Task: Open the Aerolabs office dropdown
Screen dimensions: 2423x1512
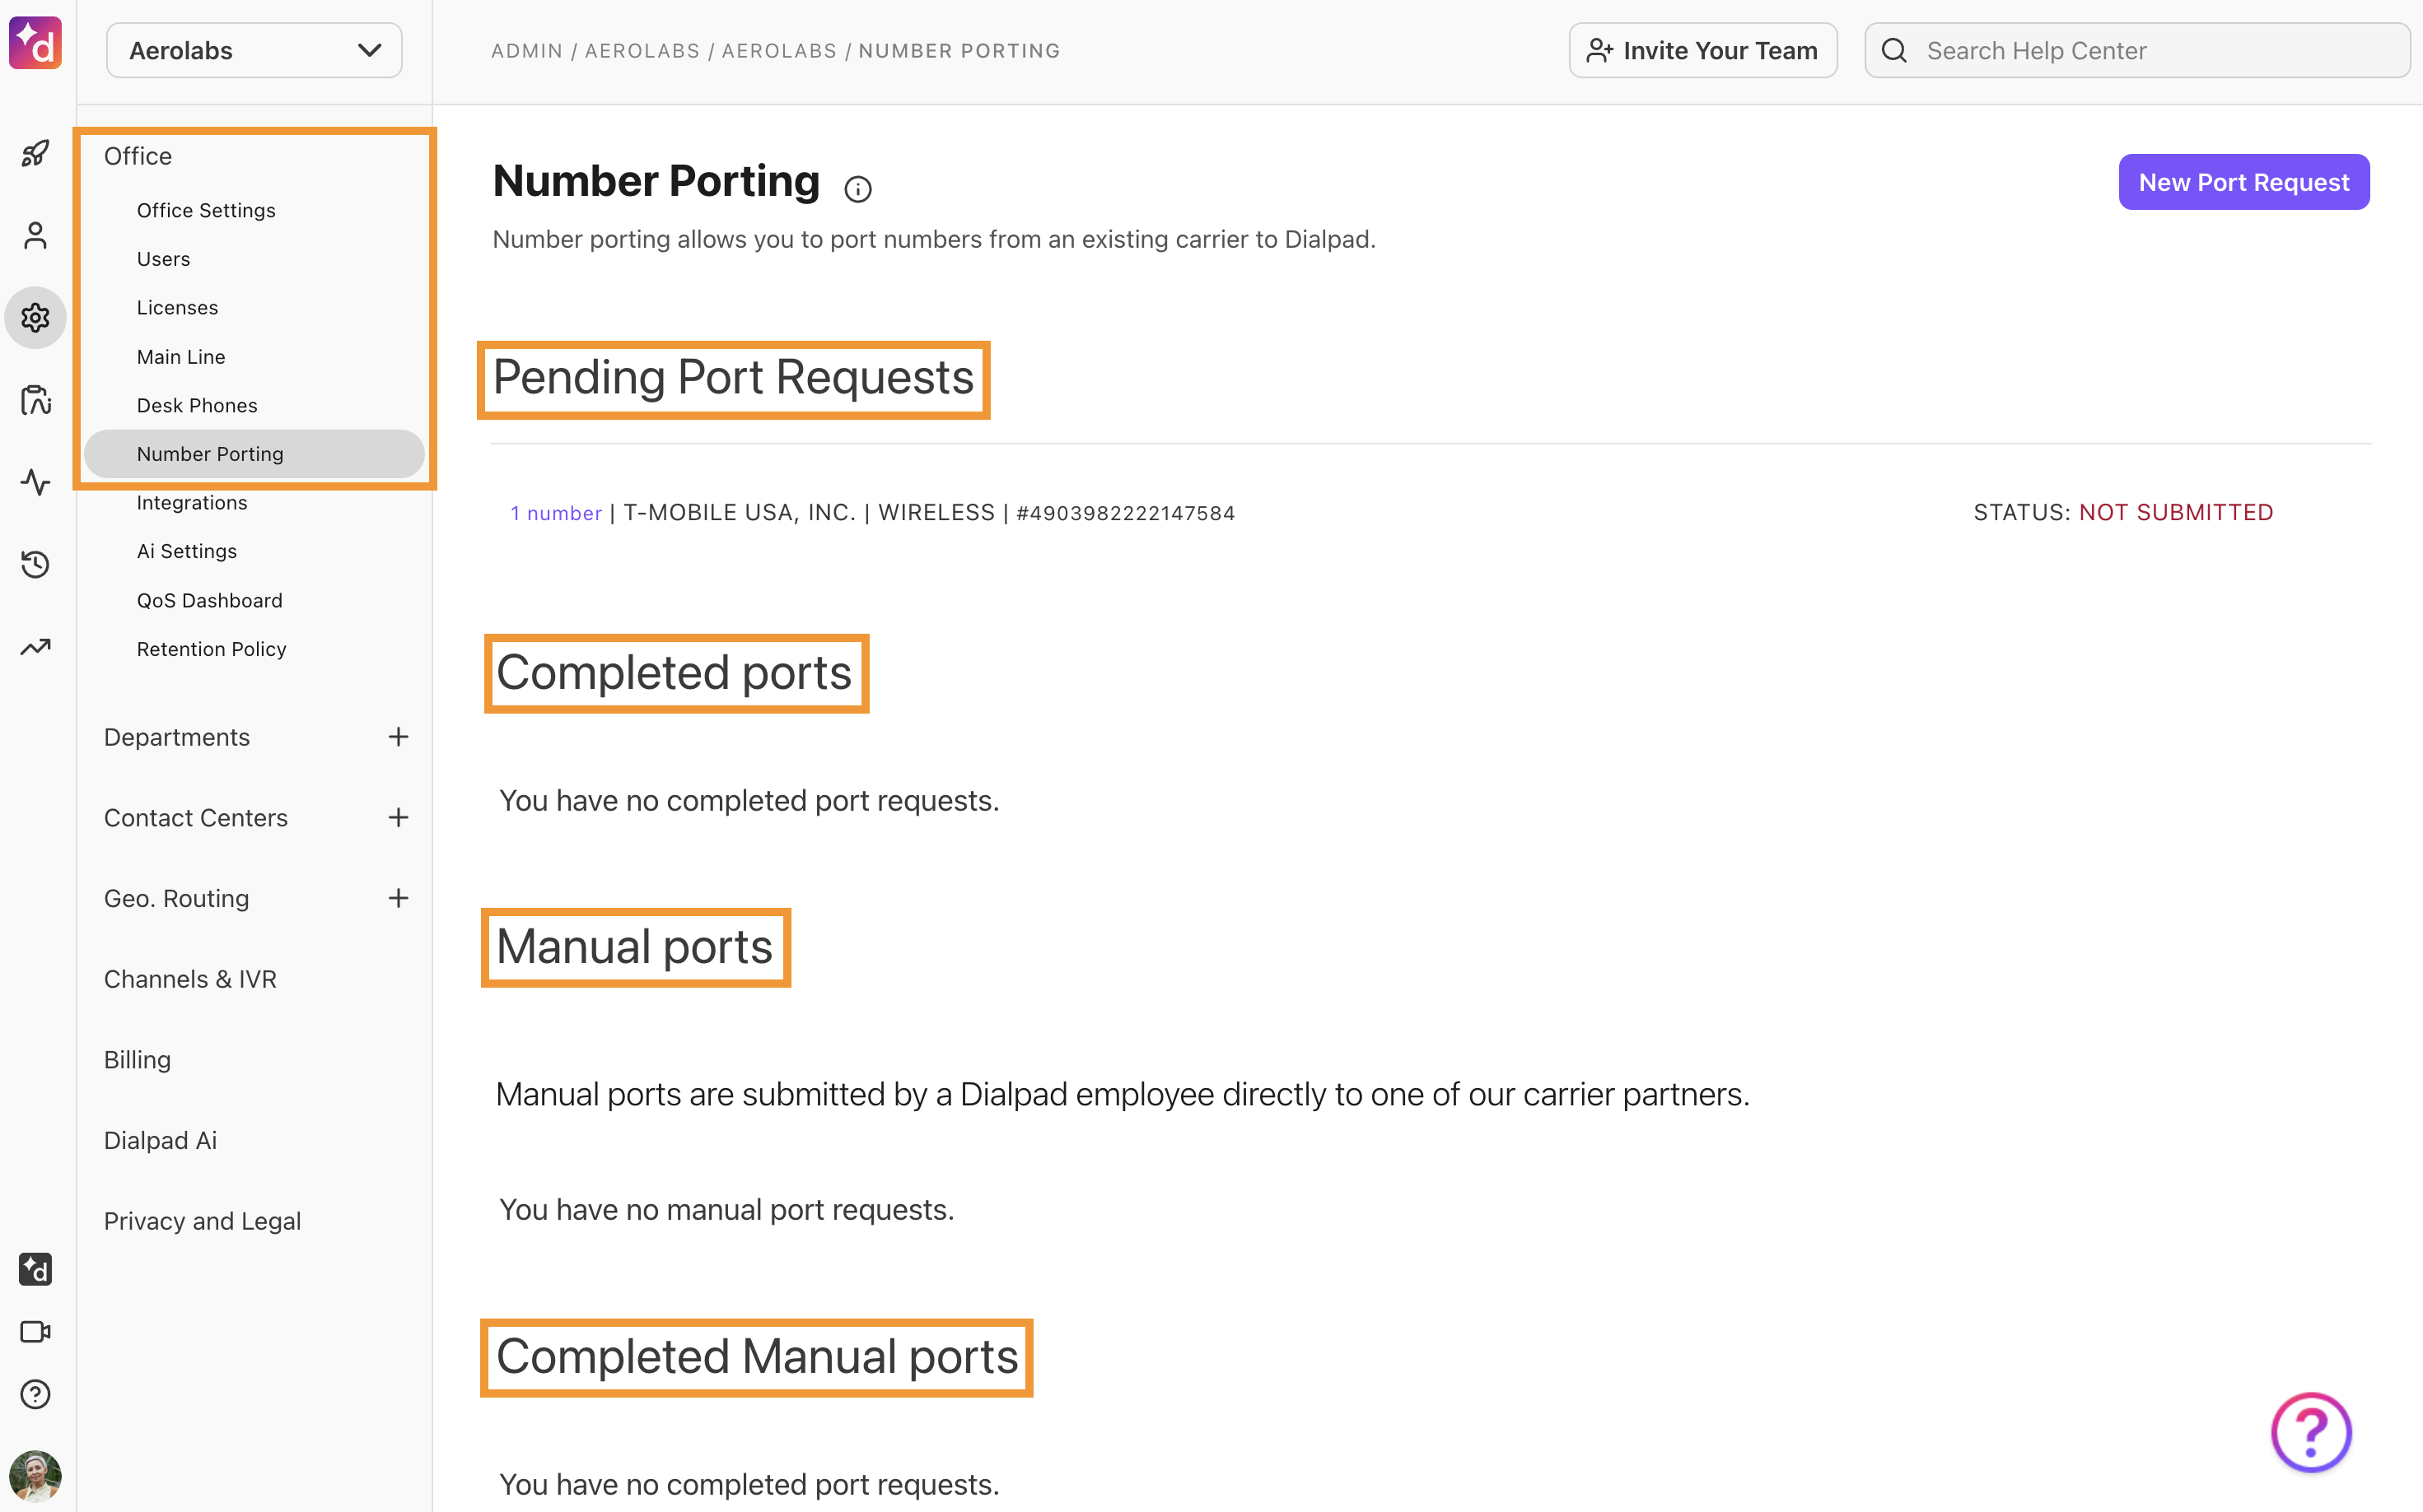Action: tap(254, 50)
